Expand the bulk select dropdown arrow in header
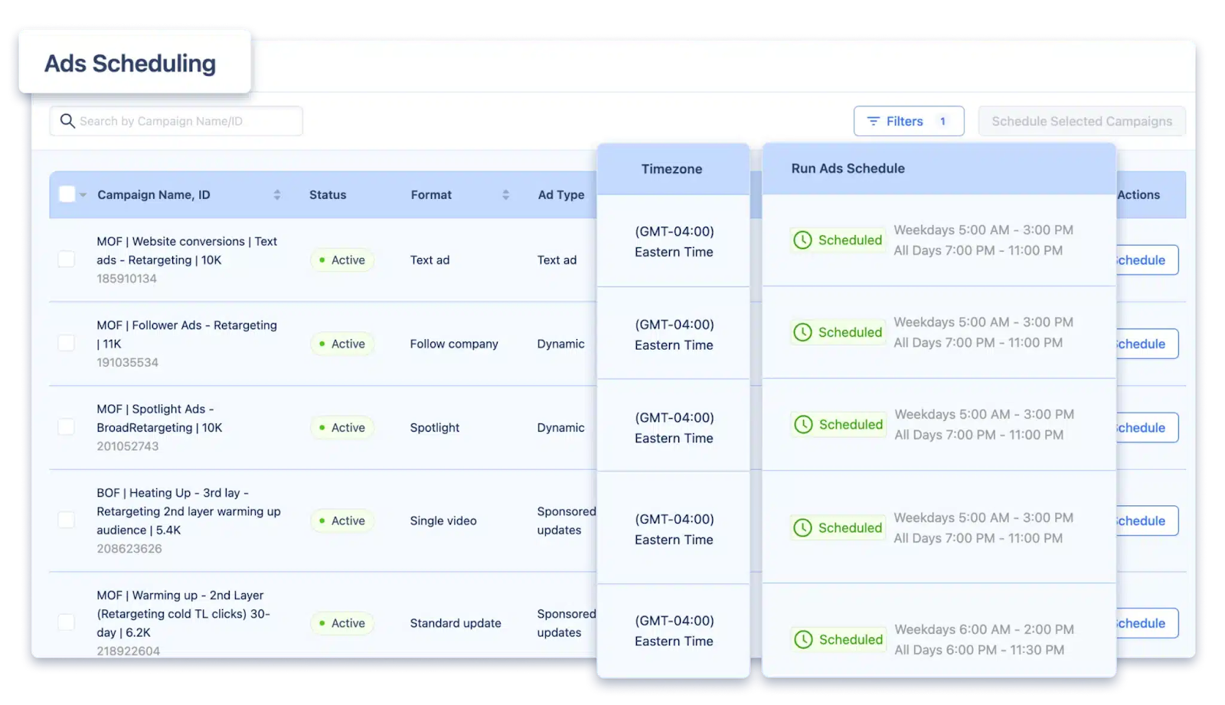The image size is (1225, 705). click(x=83, y=195)
